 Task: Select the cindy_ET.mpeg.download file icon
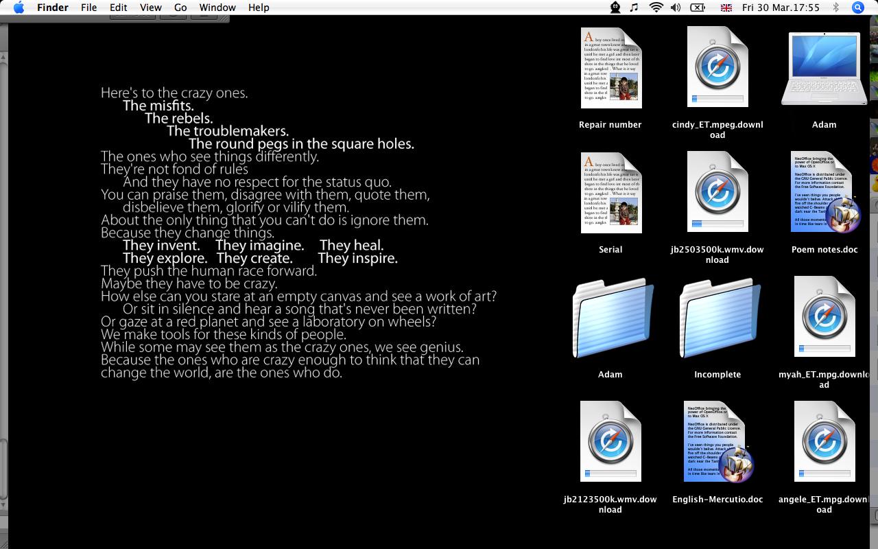click(x=717, y=67)
